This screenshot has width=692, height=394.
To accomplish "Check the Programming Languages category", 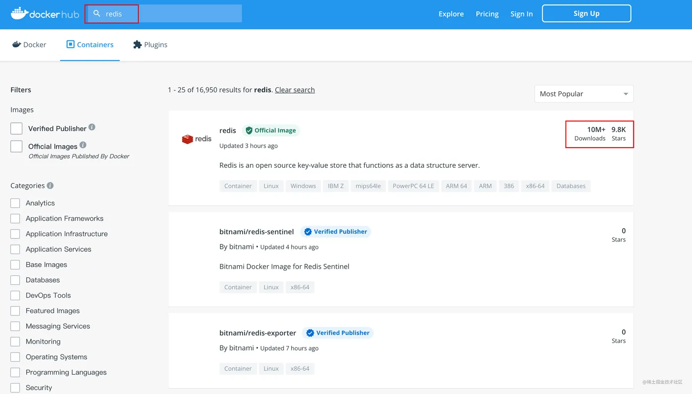I will pyautogui.click(x=15, y=372).
